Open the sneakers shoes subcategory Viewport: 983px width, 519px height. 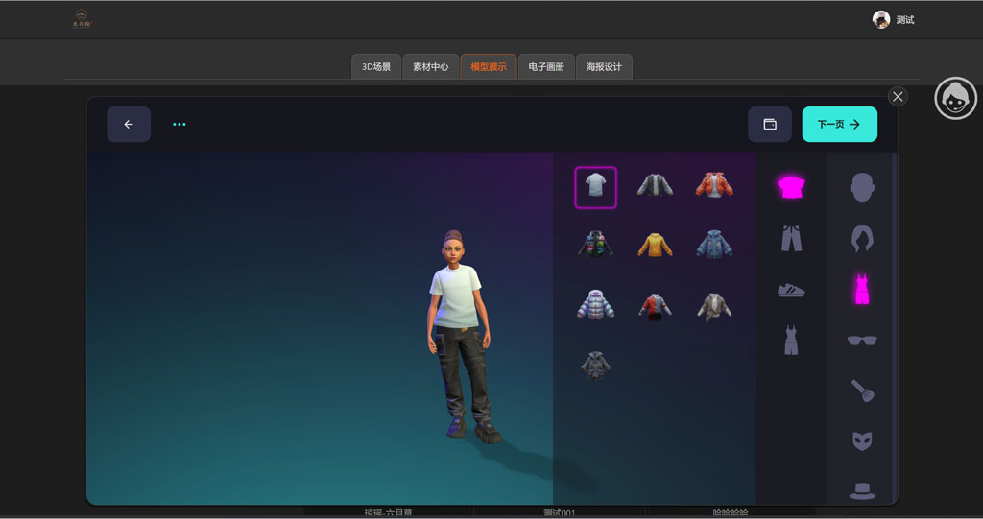[x=791, y=290]
